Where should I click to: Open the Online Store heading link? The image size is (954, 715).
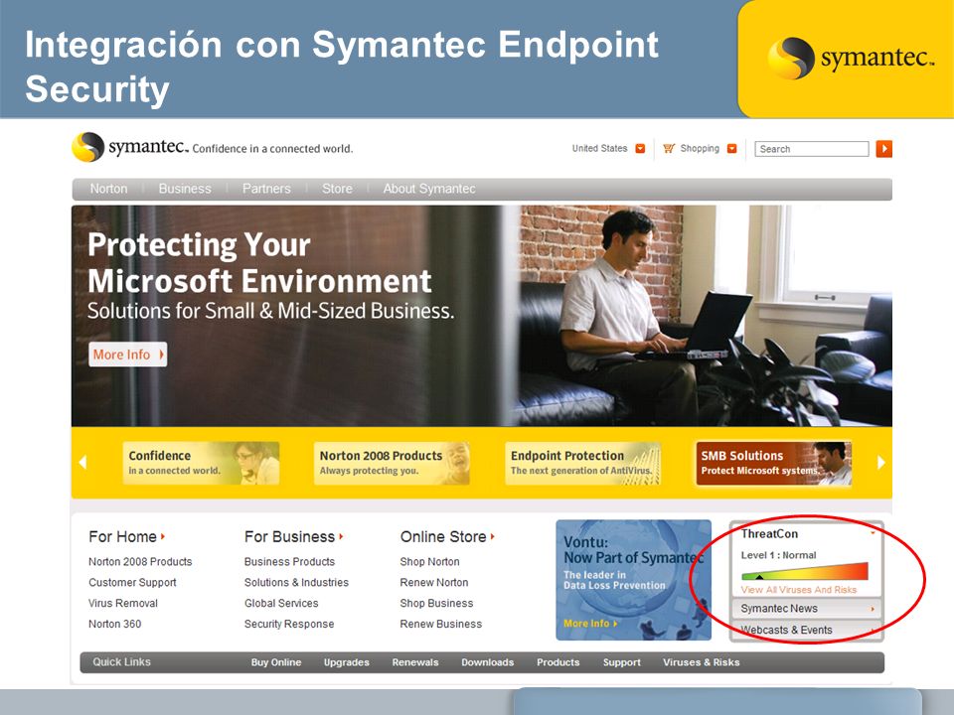pyautogui.click(x=447, y=537)
